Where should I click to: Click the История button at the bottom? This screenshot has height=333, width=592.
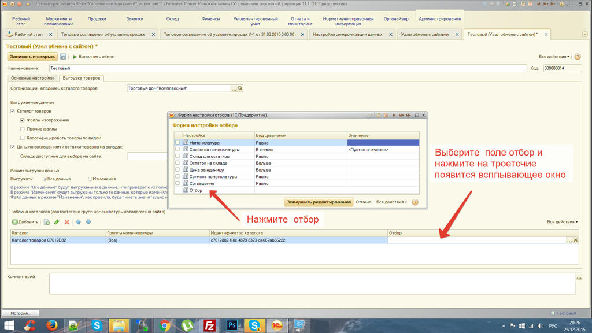coord(21,313)
